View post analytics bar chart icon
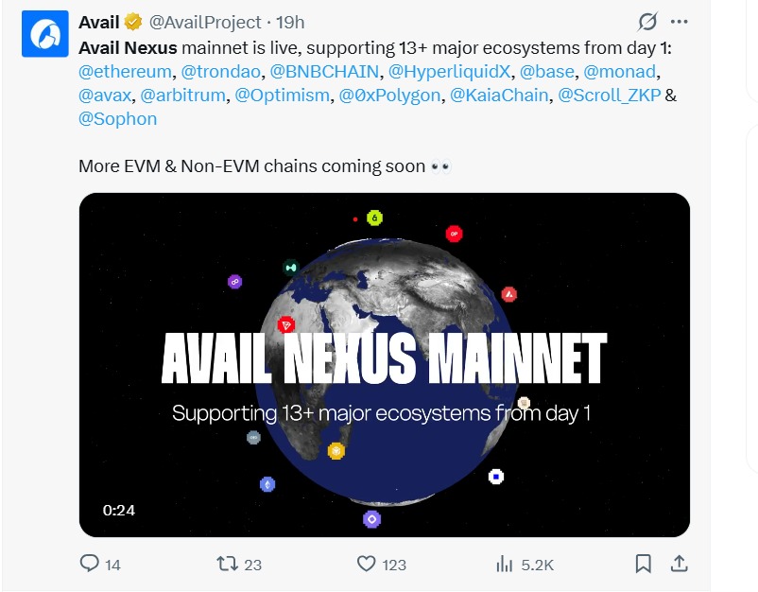This screenshot has width=758, height=592. click(504, 564)
